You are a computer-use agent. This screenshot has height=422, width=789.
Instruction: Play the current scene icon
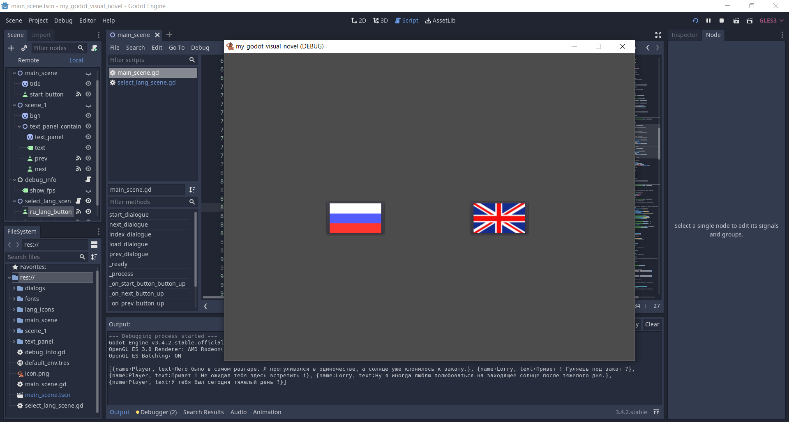(736, 21)
